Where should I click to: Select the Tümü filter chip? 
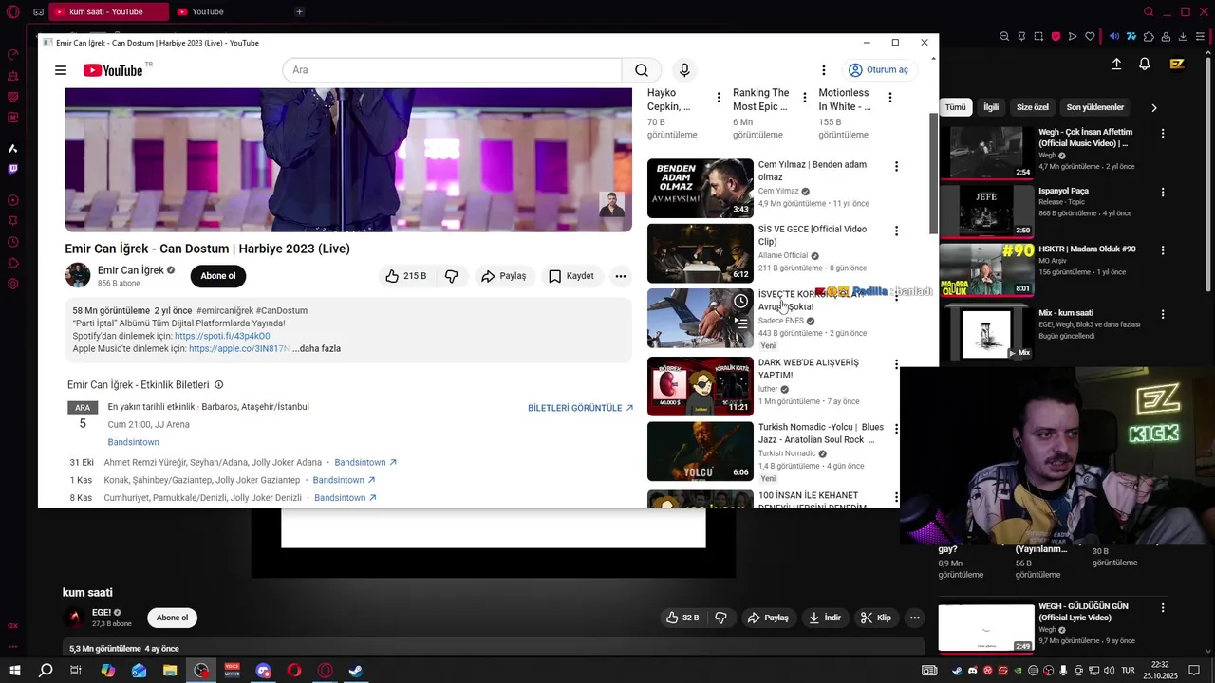pos(955,107)
